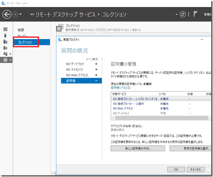
Task: Click レベル column header
Action: pos(162,94)
